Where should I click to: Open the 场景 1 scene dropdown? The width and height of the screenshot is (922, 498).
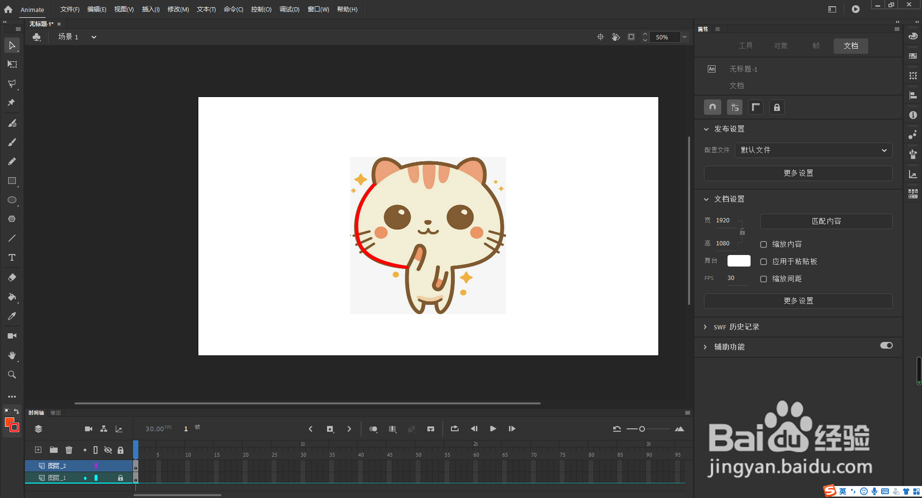pos(94,37)
